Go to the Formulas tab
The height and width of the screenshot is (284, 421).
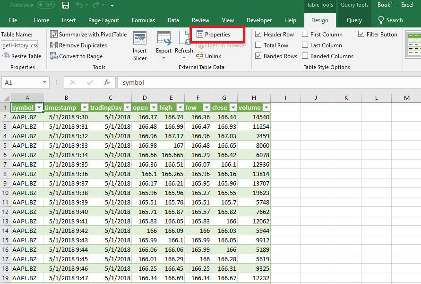tap(143, 20)
